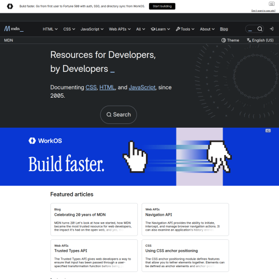Click the AD badge on blue WorkOS banner
The width and height of the screenshot is (279, 279).
tap(268, 131)
